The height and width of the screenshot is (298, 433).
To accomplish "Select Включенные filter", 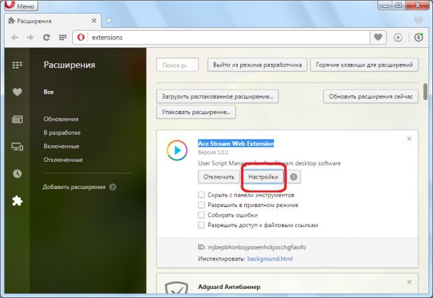I will tap(61, 146).
